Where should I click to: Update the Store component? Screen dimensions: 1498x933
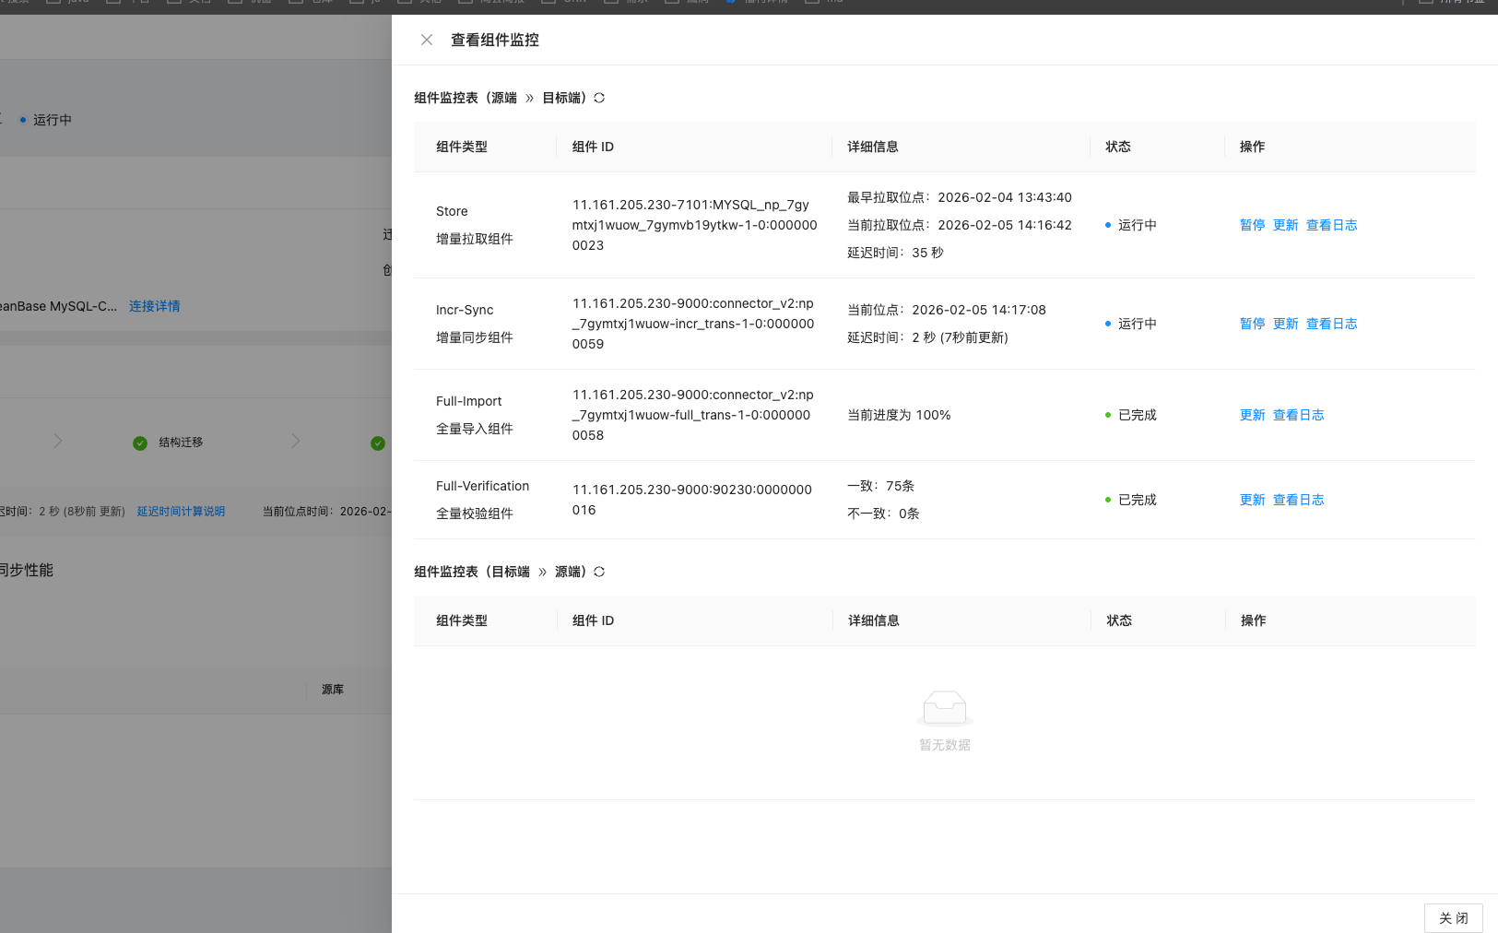1285,225
